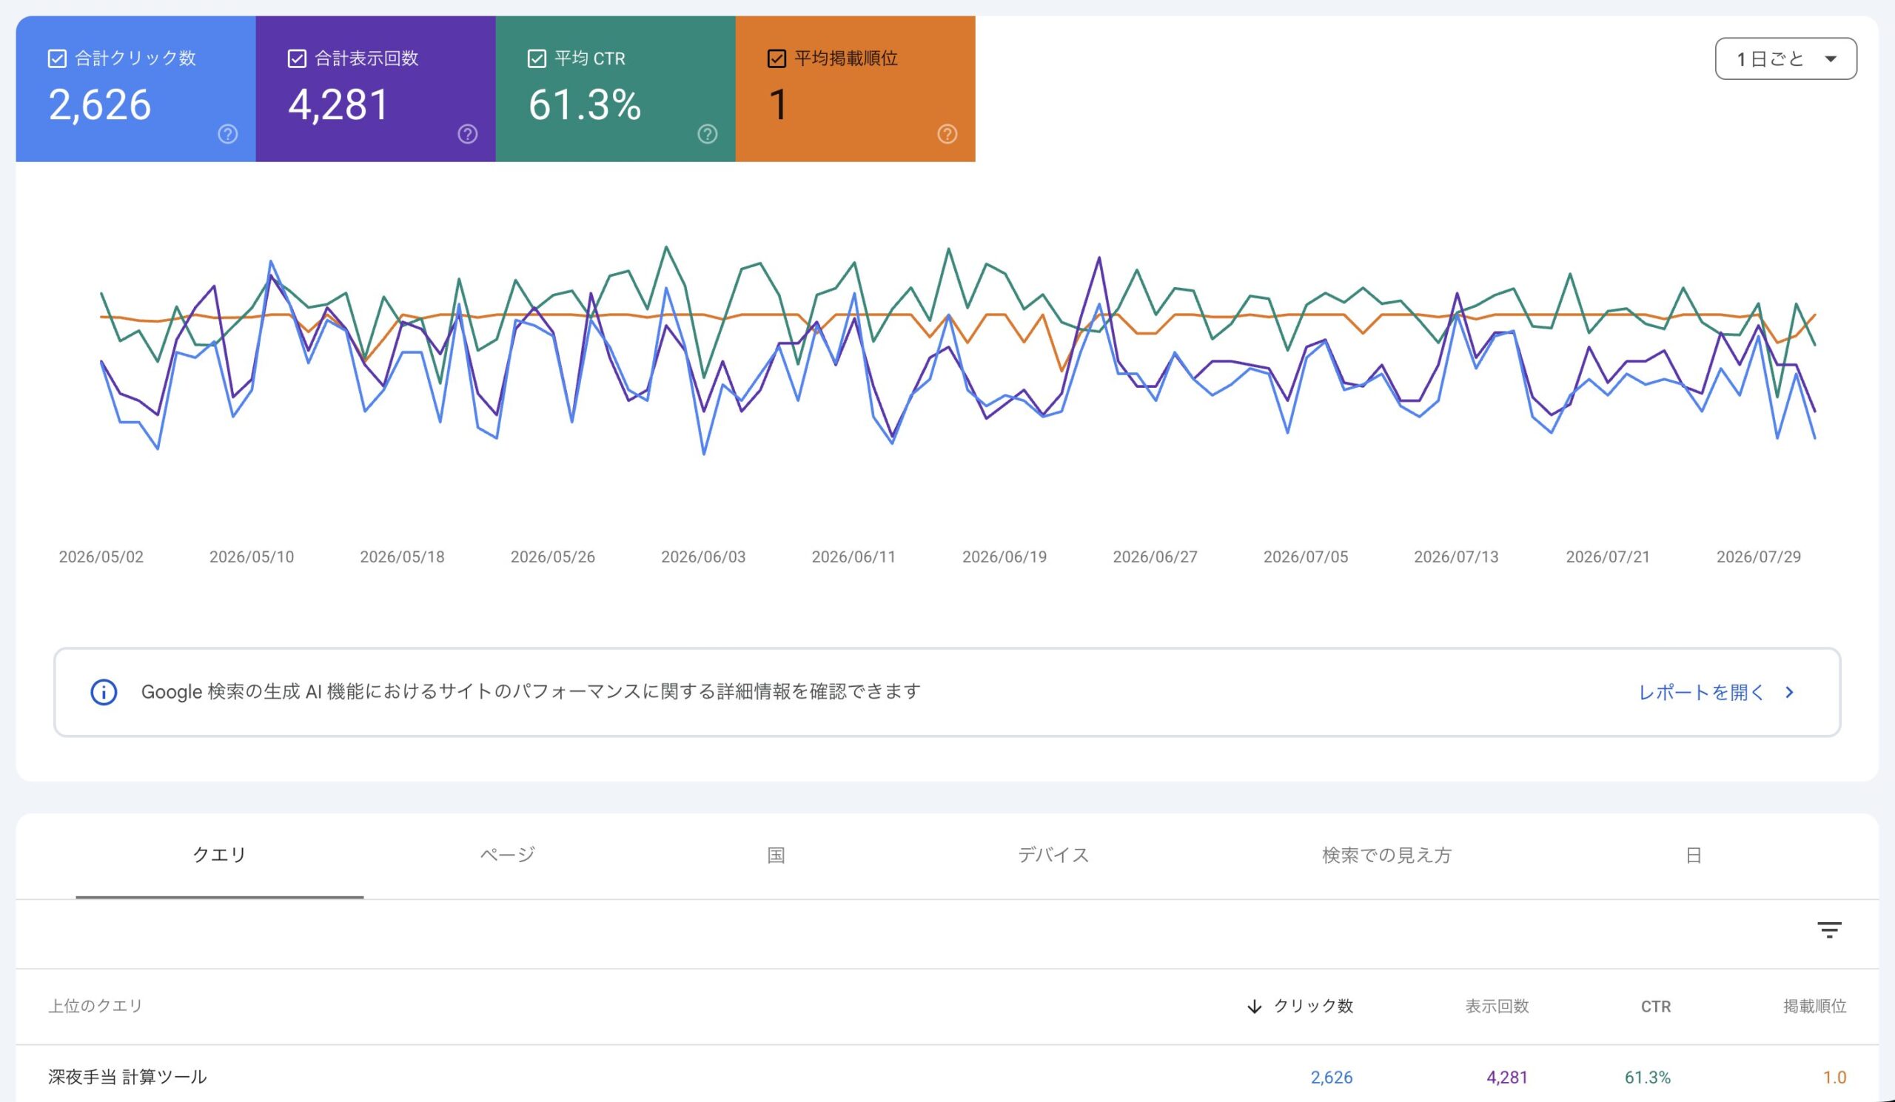Sort table by 表示回数 column header

pyautogui.click(x=1497, y=1006)
